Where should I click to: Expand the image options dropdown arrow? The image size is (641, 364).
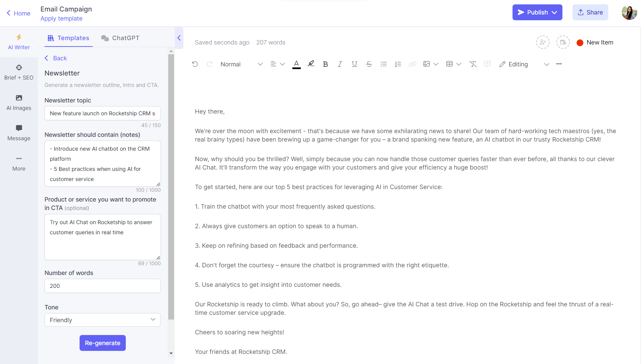coord(436,64)
